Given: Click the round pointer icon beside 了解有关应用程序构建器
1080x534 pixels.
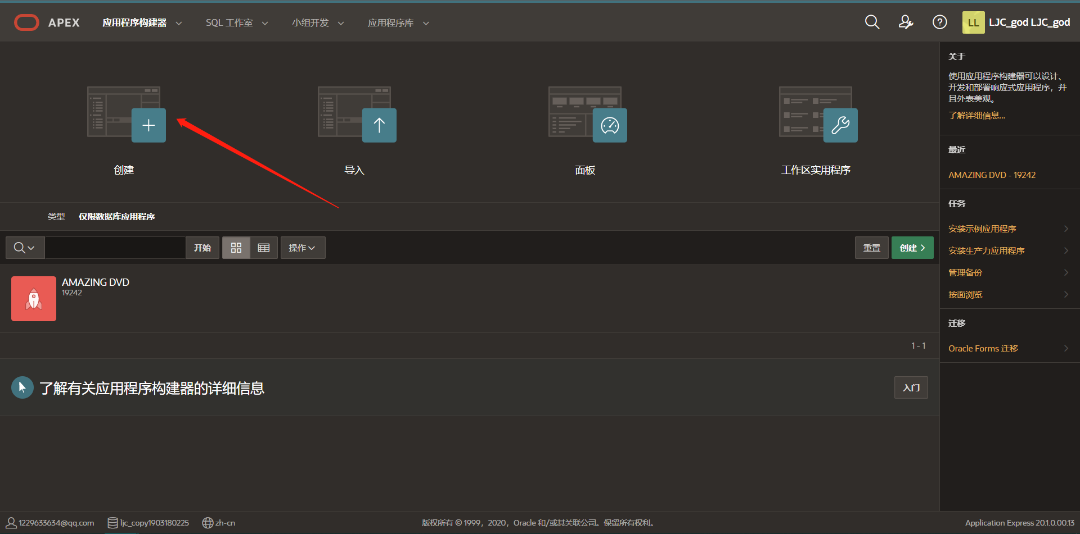Looking at the screenshot, I should [x=22, y=387].
